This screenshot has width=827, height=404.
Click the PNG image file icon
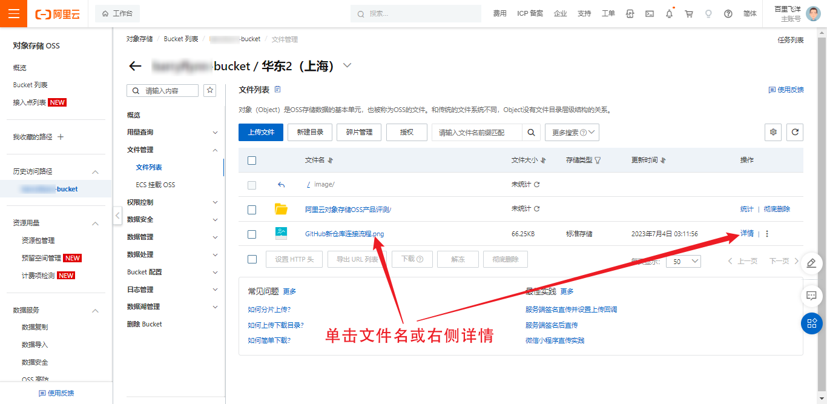(x=281, y=233)
